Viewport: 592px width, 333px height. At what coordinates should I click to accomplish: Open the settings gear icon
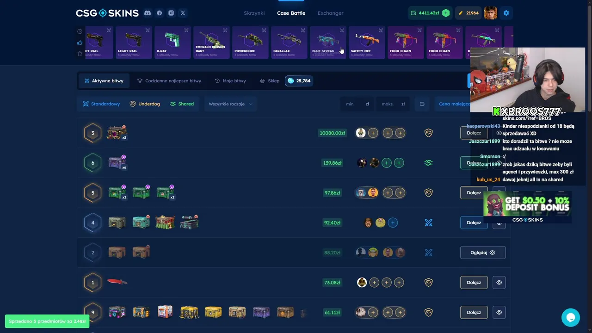(x=506, y=13)
